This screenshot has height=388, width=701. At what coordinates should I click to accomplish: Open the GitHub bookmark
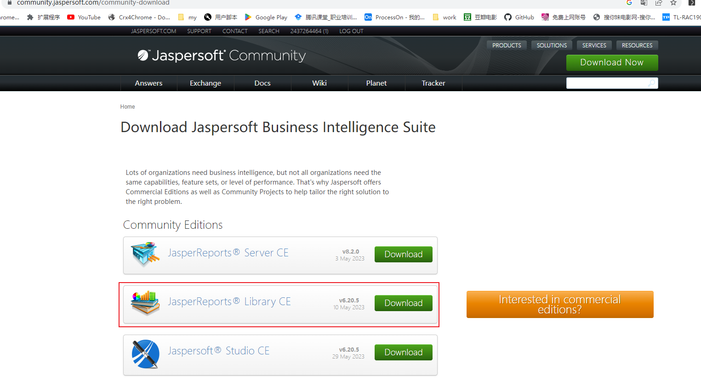(x=519, y=17)
